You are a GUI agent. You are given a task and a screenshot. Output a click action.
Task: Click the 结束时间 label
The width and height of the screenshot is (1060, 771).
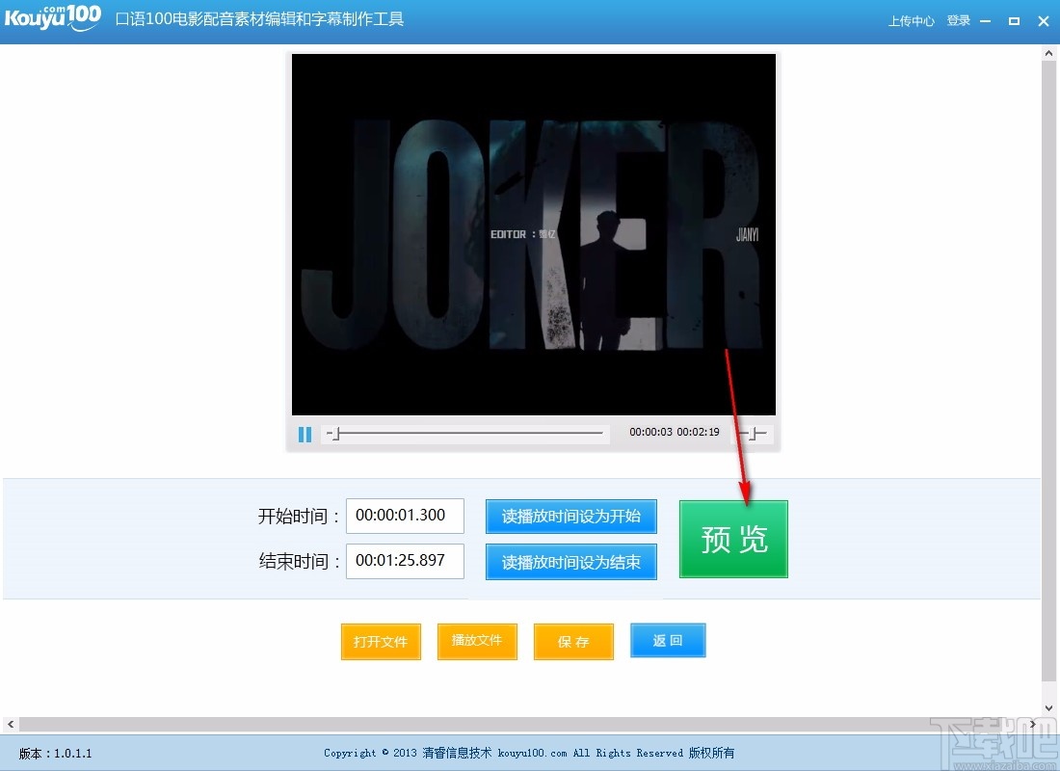[x=299, y=561]
